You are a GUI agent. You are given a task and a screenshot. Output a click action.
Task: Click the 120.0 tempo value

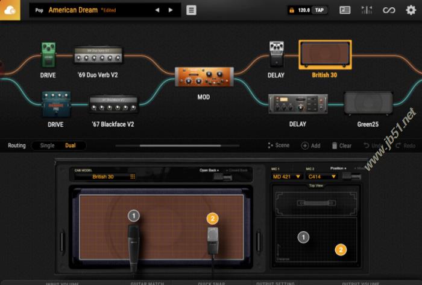[304, 10]
